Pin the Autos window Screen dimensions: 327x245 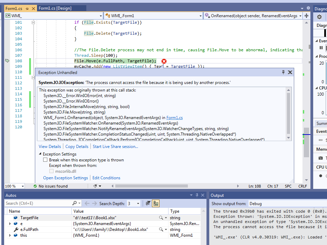pyautogui.click(x=197, y=195)
